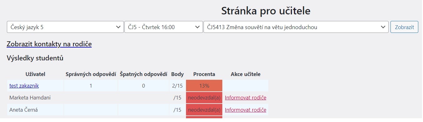Click the 2/15 points cell
This screenshot has height=122, width=423.
tap(177, 86)
